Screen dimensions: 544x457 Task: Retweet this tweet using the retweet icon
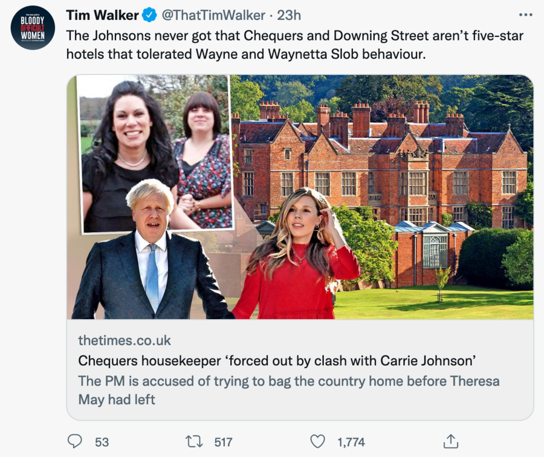[194, 442]
